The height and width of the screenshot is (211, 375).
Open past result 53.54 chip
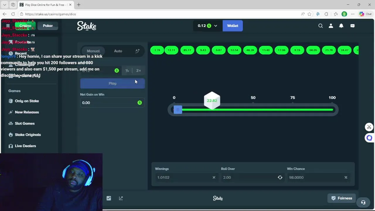(234, 50)
